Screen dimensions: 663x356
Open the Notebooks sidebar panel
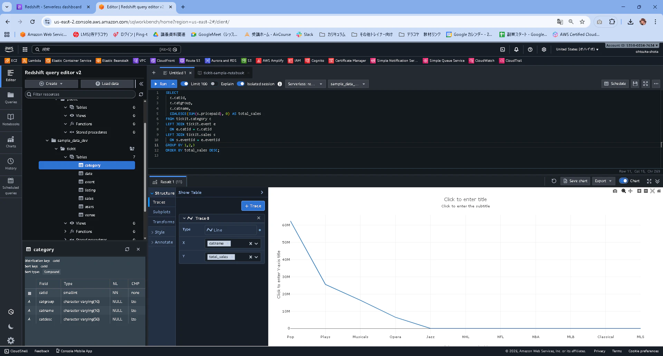click(11, 119)
